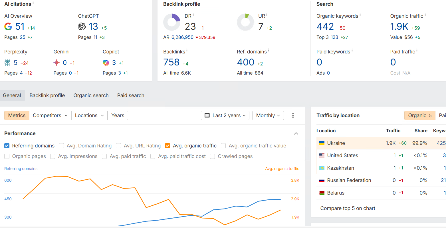Viewport: 446px width, 228px height.
Task: Click the 758 backlinks count link
Action: [171, 62]
